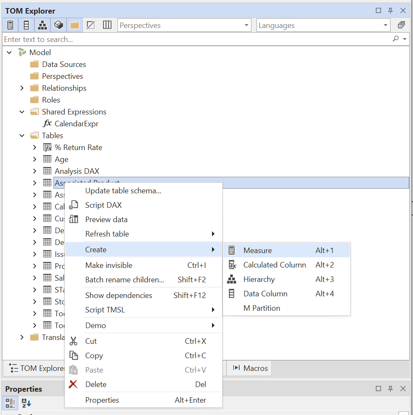Click the Script DAX menu icon
This screenshot has height=415, width=413.
(73, 205)
